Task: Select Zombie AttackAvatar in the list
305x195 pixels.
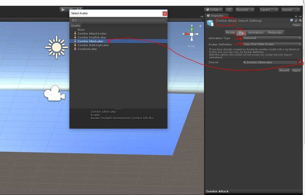Action: click(x=118, y=34)
